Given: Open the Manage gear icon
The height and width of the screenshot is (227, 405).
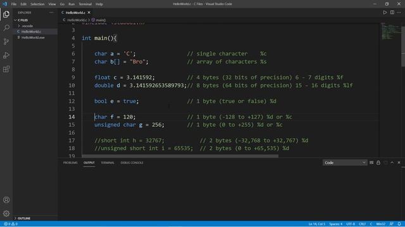Looking at the screenshot, I should coord(6,213).
